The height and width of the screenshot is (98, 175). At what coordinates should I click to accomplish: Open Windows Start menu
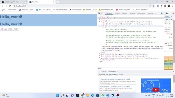(x=57, y=95)
